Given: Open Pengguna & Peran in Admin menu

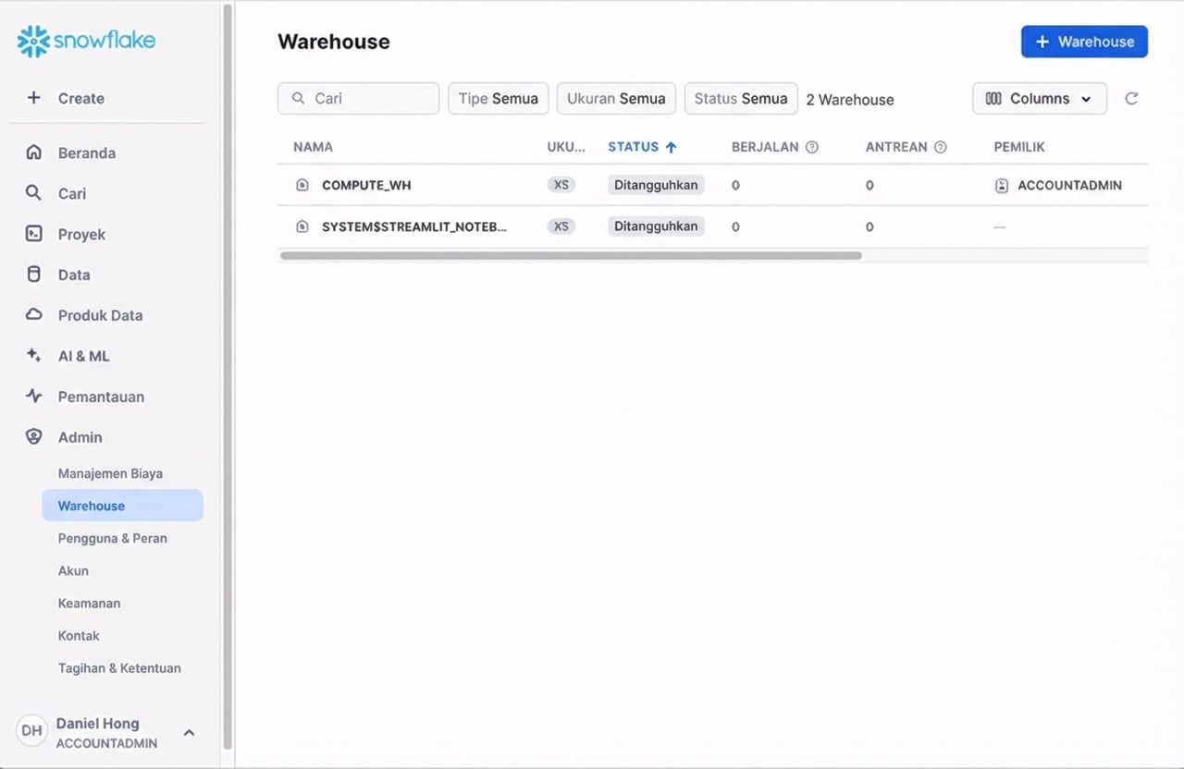Looking at the screenshot, I should tap(113, 538).
